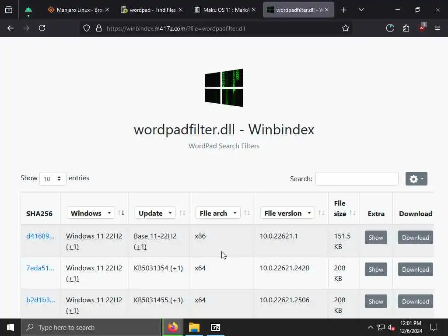Click Show for version 10.0.22621.2506
448x336 pixels.
[376, 301]
